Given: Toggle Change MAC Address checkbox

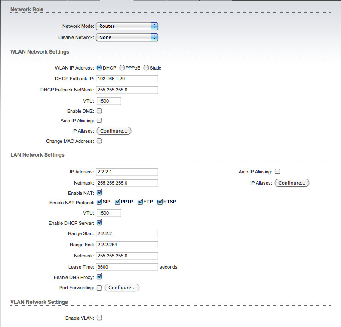Looking at the screenshot, I should [99, 141].
